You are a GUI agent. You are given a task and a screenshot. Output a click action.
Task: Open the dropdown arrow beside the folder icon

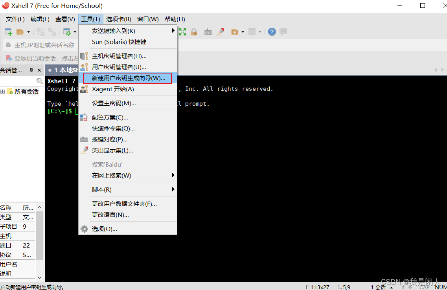click(29, 32)
